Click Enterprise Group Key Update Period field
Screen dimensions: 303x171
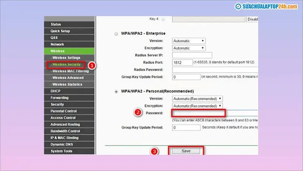(x=186, y=77)
